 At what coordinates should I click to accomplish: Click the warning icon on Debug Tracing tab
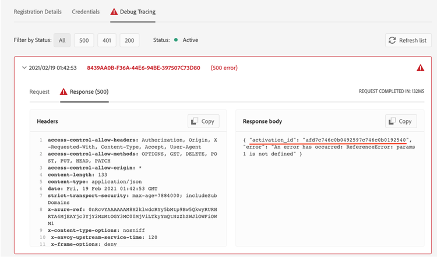pos(114,12)
